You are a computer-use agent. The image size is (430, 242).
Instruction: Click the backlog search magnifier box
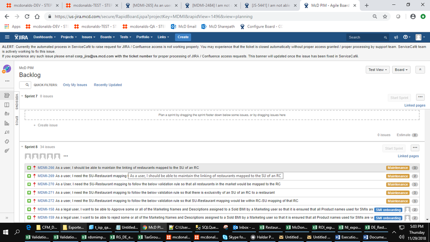25,85
